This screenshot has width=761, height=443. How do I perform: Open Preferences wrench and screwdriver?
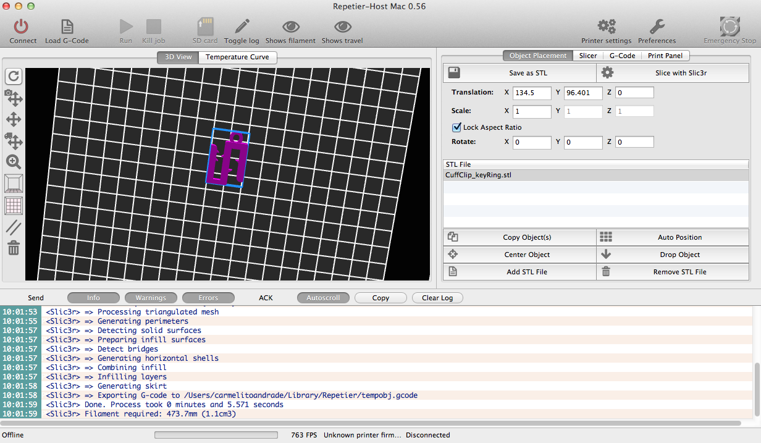pyautogui.click(x=657, y=27)
